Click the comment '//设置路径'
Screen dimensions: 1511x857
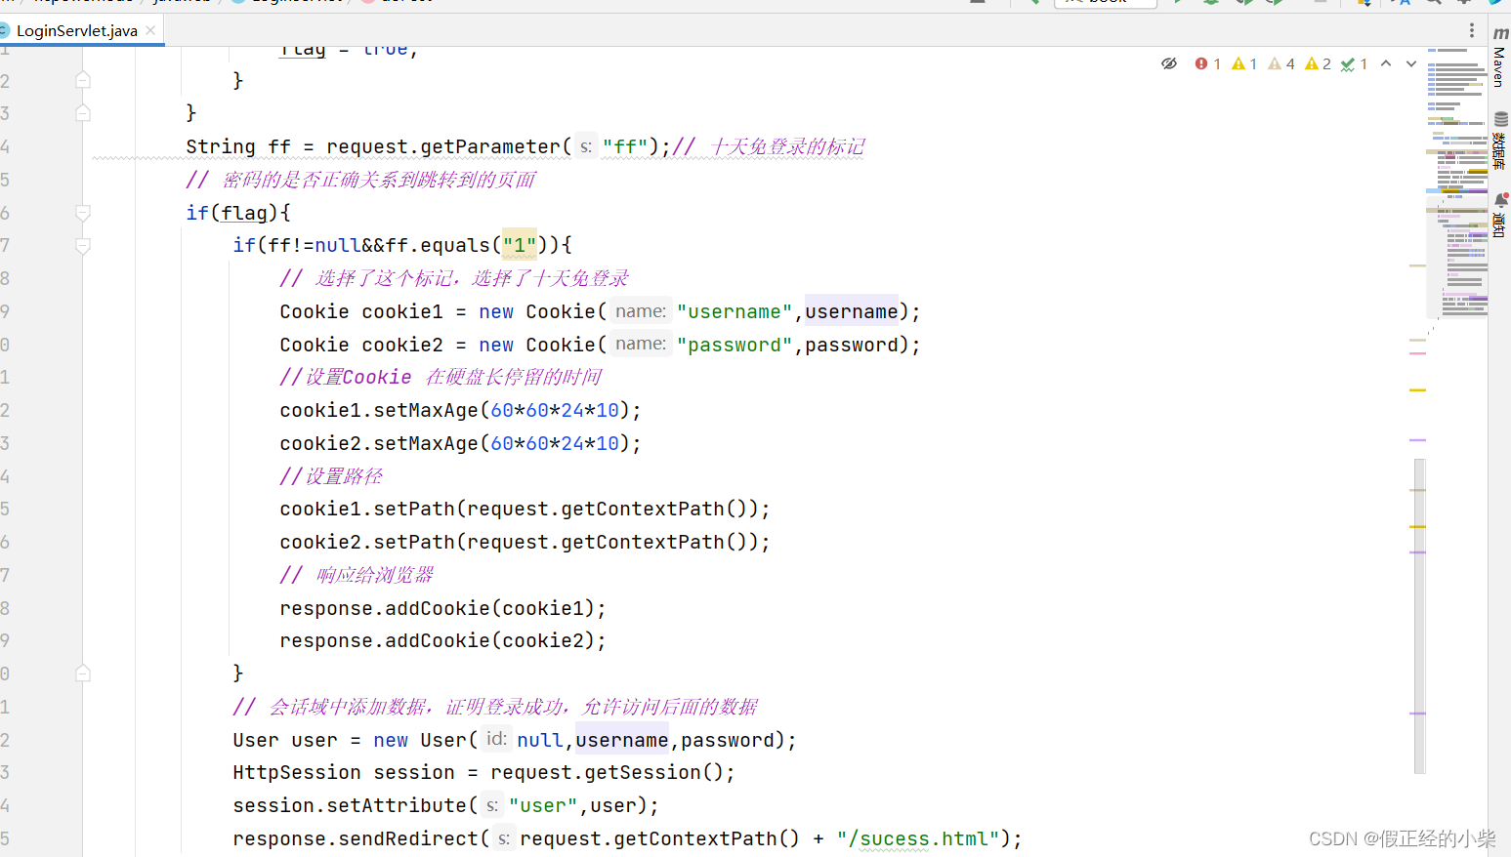pyautogui.click(x=331, y=476)
